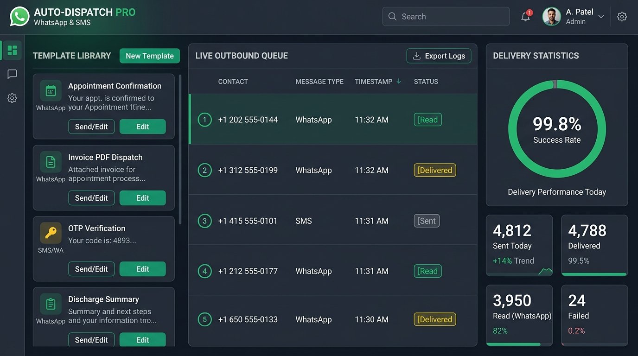Select queue row number 5 circle
This screenshot has width=638, height=356.
click(204, 319)
